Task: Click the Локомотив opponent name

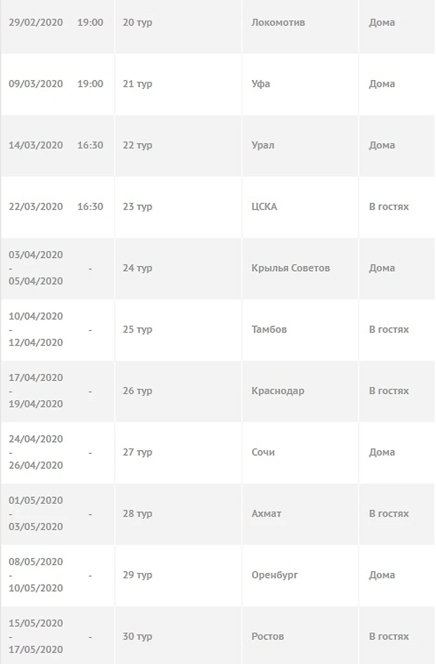Action: click(x=278, y=23)
